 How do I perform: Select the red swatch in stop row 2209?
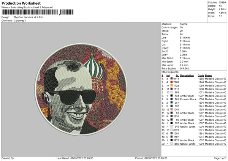point(172,82)
